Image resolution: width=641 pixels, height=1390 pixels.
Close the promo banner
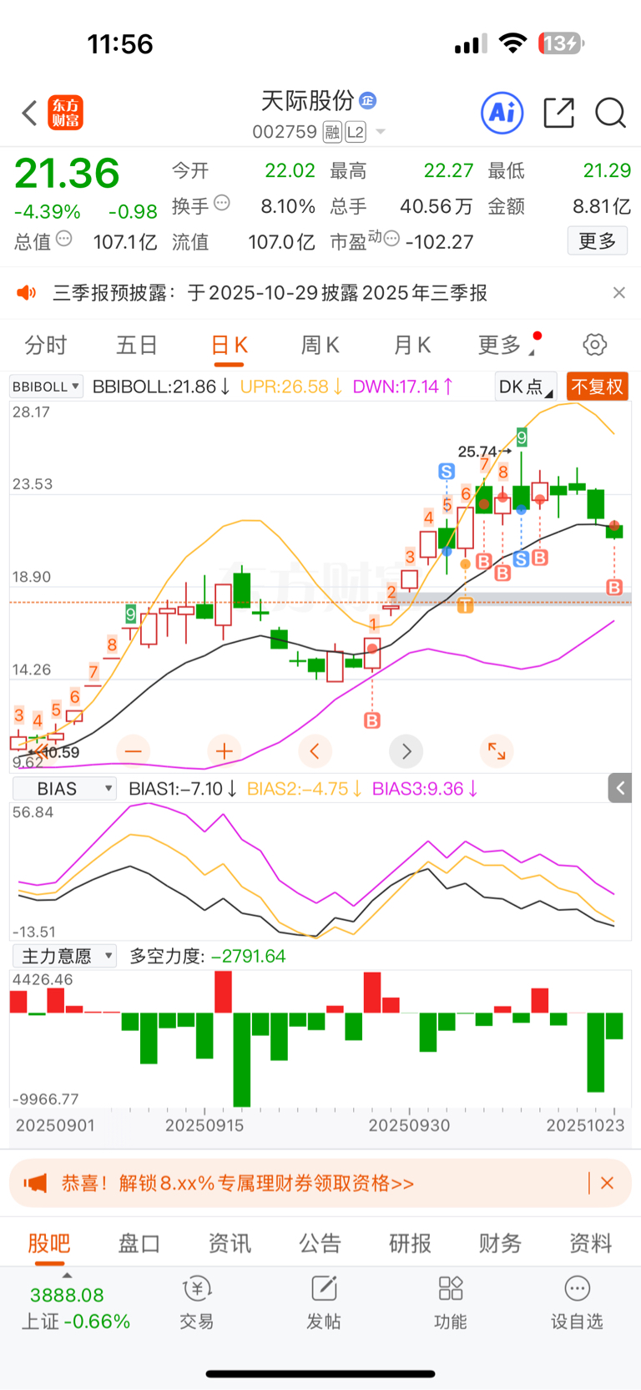[608, 1184]
